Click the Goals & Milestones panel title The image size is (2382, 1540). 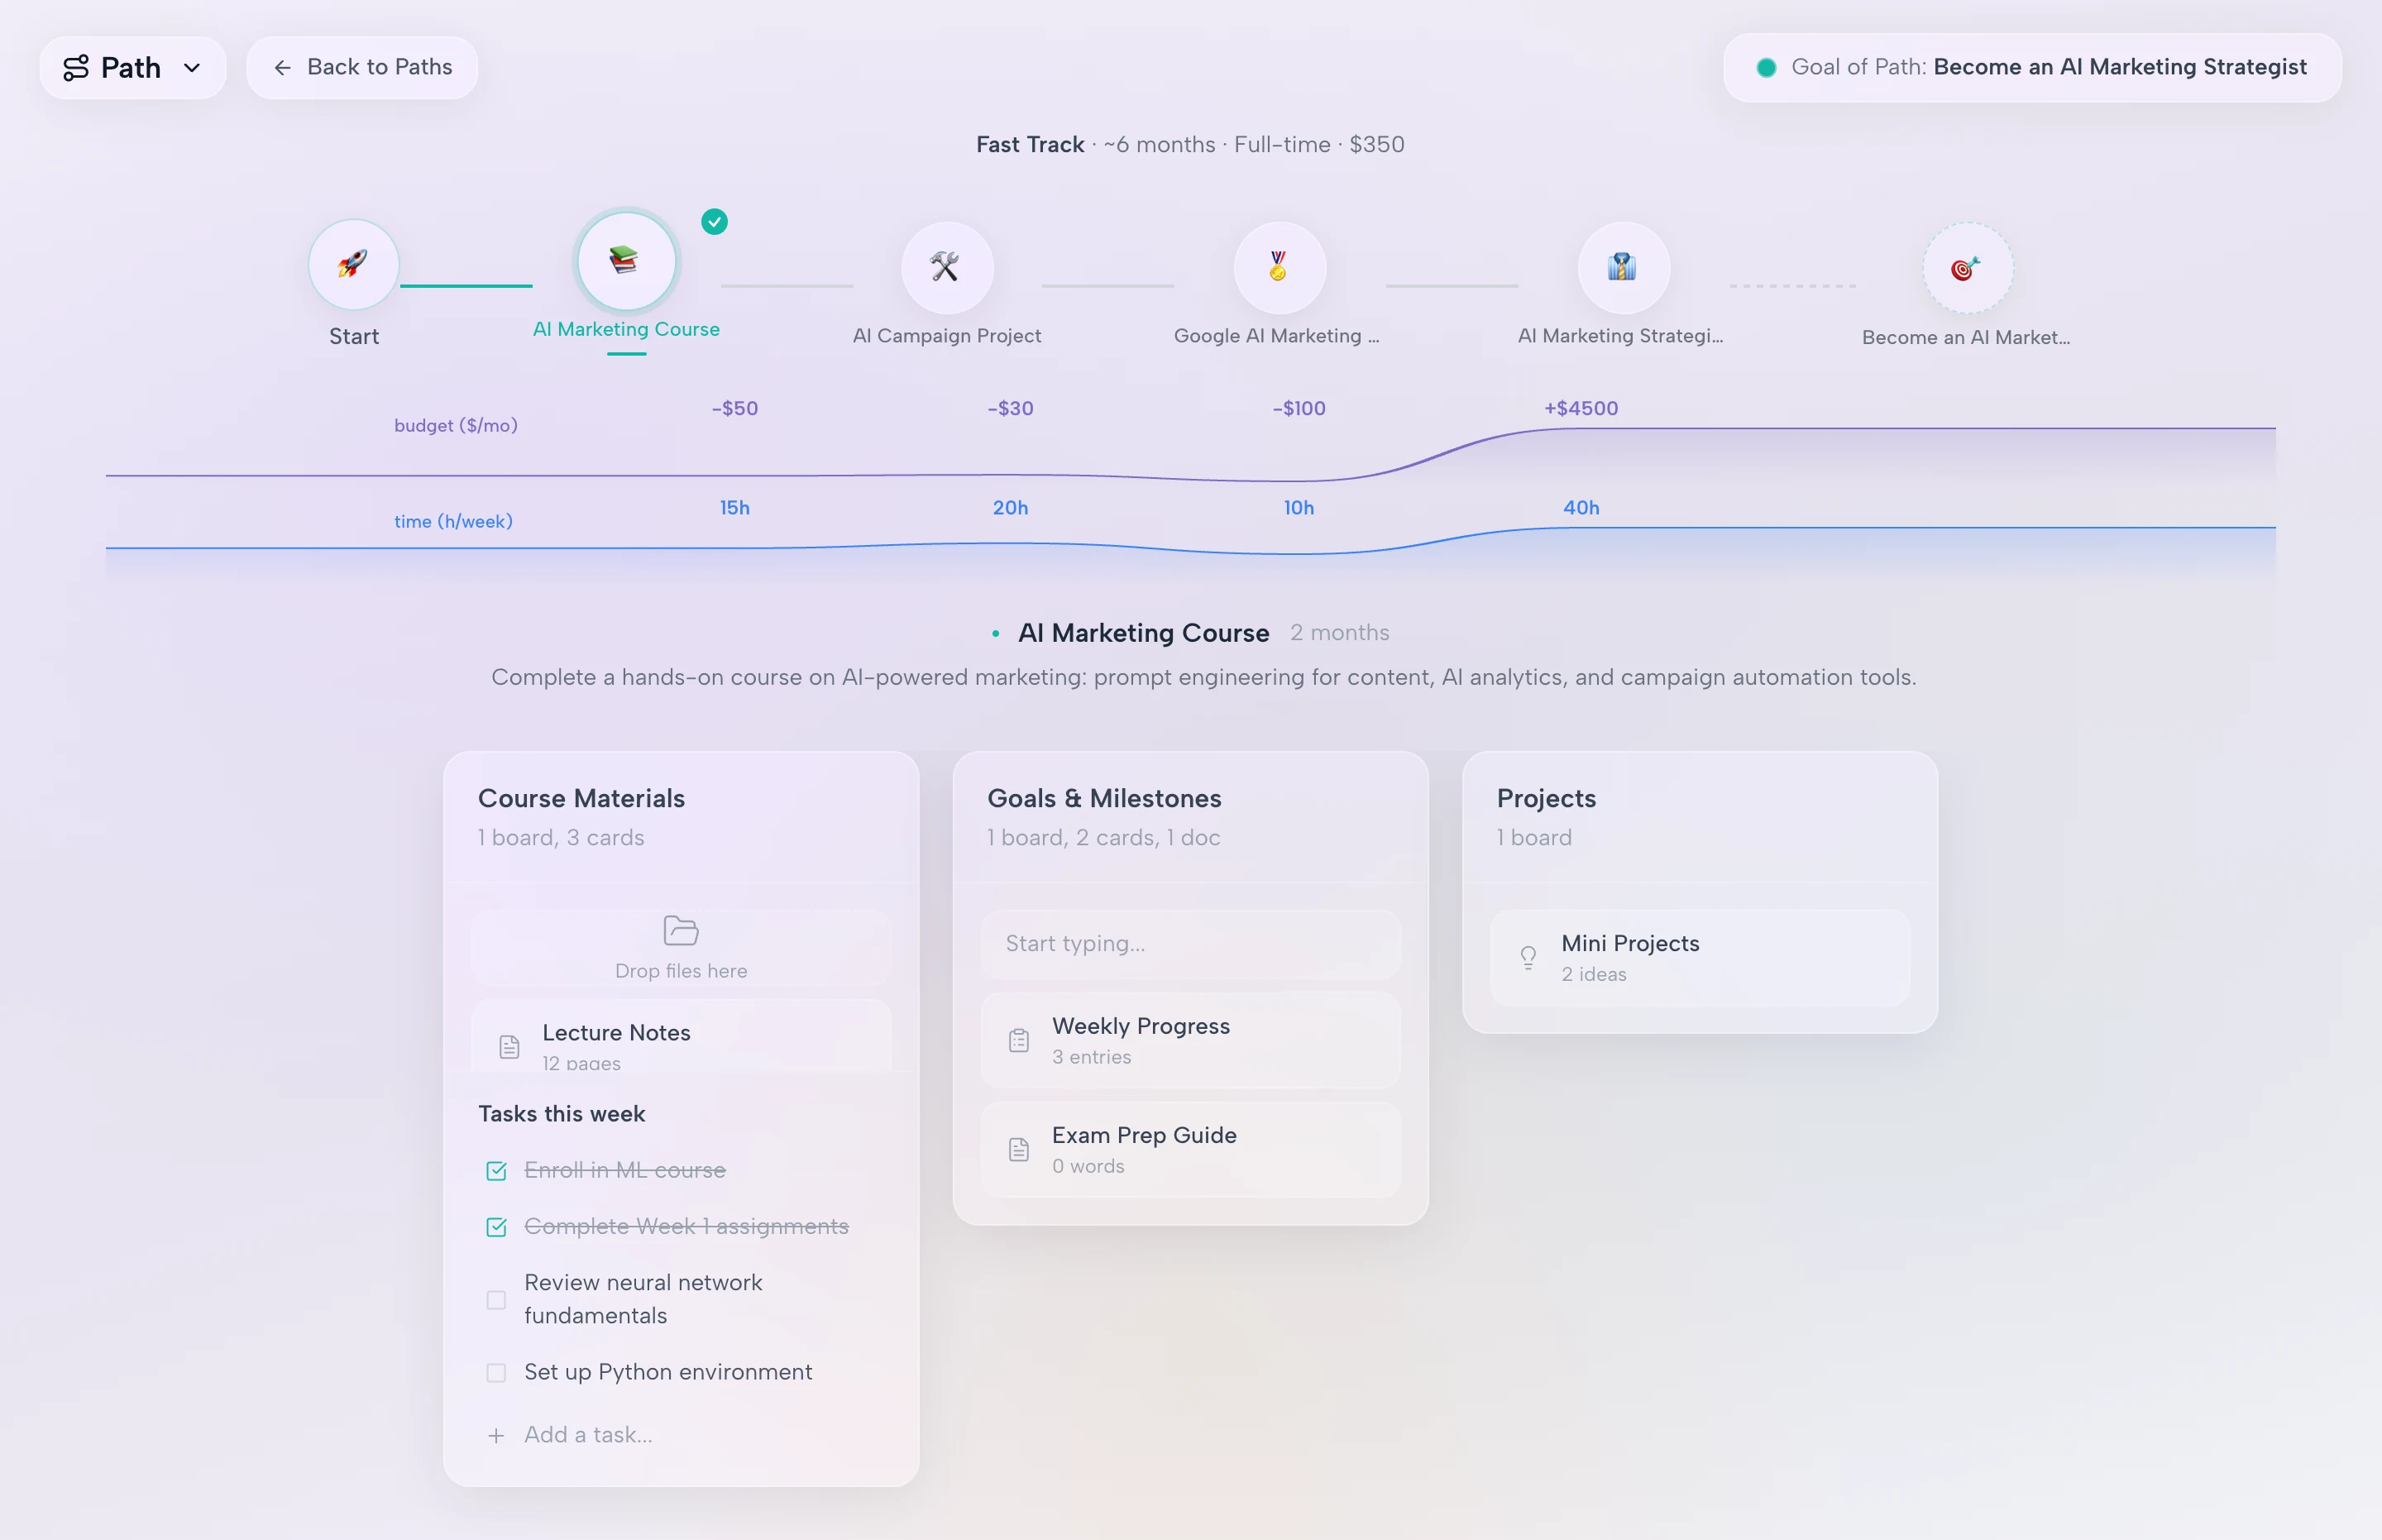click(x=1104, y=798)
